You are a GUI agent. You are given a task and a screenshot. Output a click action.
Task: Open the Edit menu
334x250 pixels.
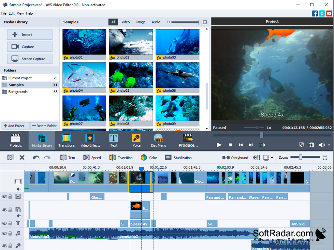(x=11, y=13)
